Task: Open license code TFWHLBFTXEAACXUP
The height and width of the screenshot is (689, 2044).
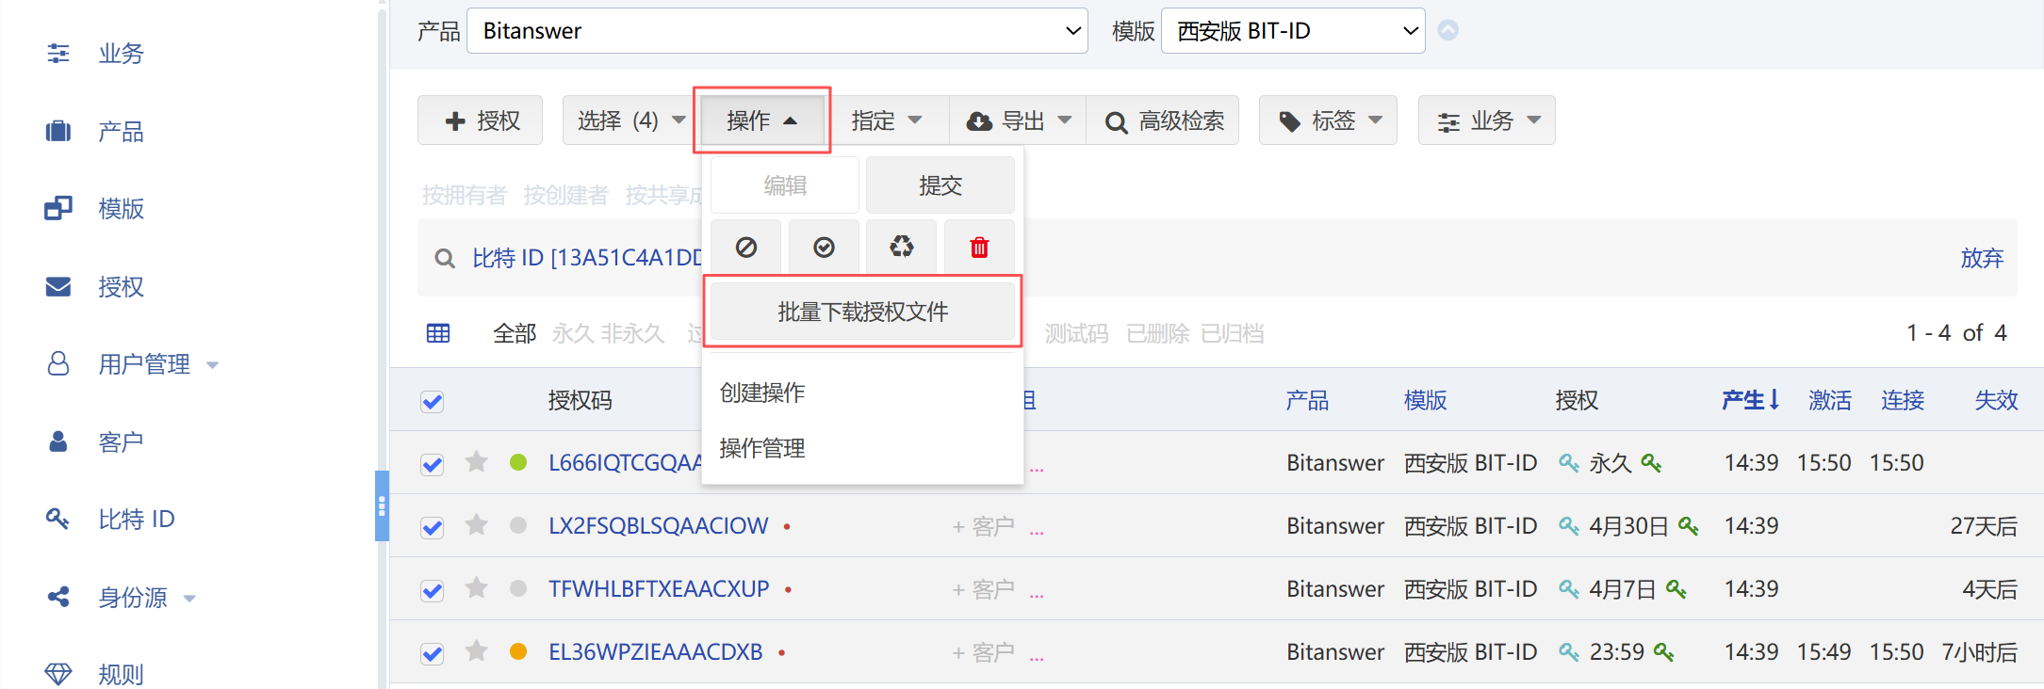Action: click(x=659, y=589)
